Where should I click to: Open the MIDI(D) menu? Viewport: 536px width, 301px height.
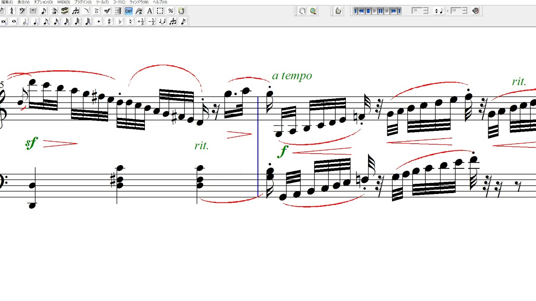click(64, 2)
